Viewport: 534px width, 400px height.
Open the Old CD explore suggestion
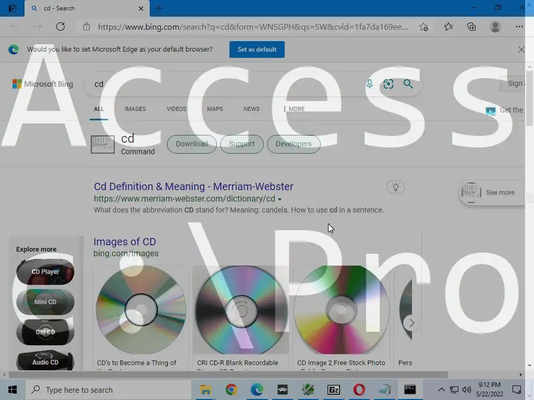coord(45,332)
